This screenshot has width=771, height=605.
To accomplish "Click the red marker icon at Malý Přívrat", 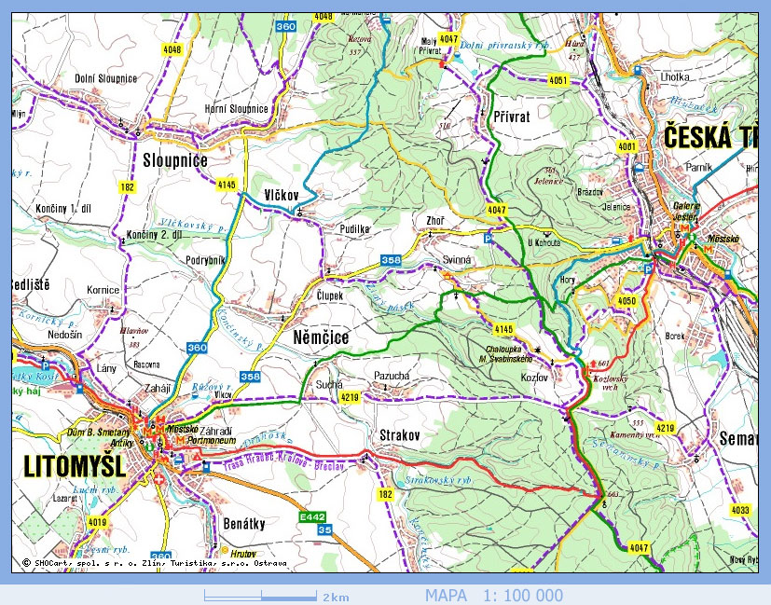I will pos(441,64).
